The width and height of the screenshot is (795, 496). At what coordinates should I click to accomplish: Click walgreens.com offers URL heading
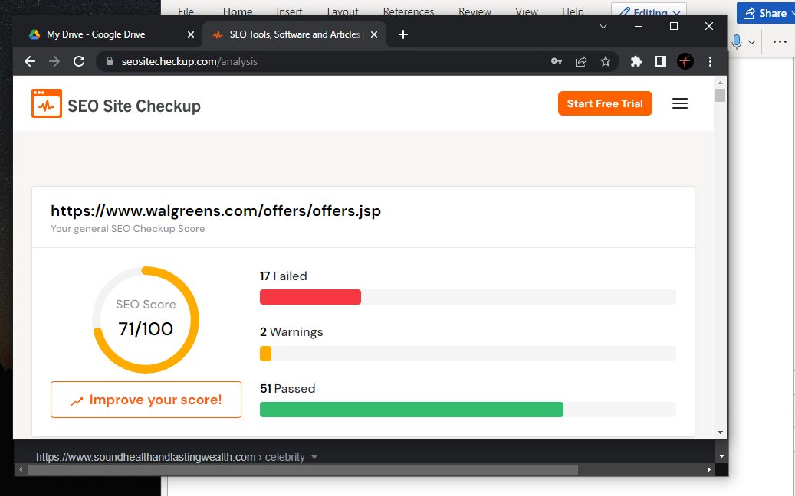click(215, 210)
